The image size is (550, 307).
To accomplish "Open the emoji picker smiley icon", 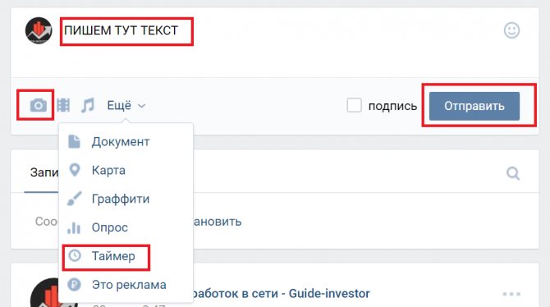I will [511, 30].
